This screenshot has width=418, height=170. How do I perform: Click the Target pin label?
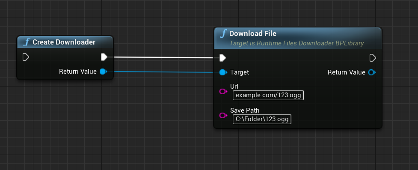240,72
